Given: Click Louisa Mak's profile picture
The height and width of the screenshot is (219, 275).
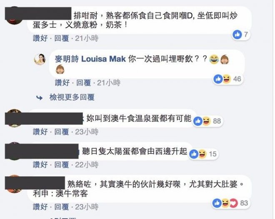Looking at the screenshot, I should 40,59.
